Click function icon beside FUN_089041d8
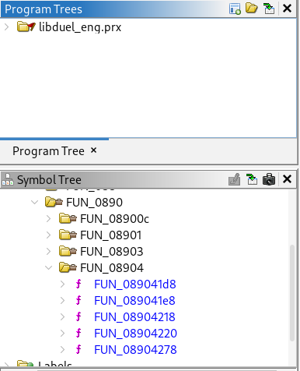This screenshot has width=300, height=371. 78,284
